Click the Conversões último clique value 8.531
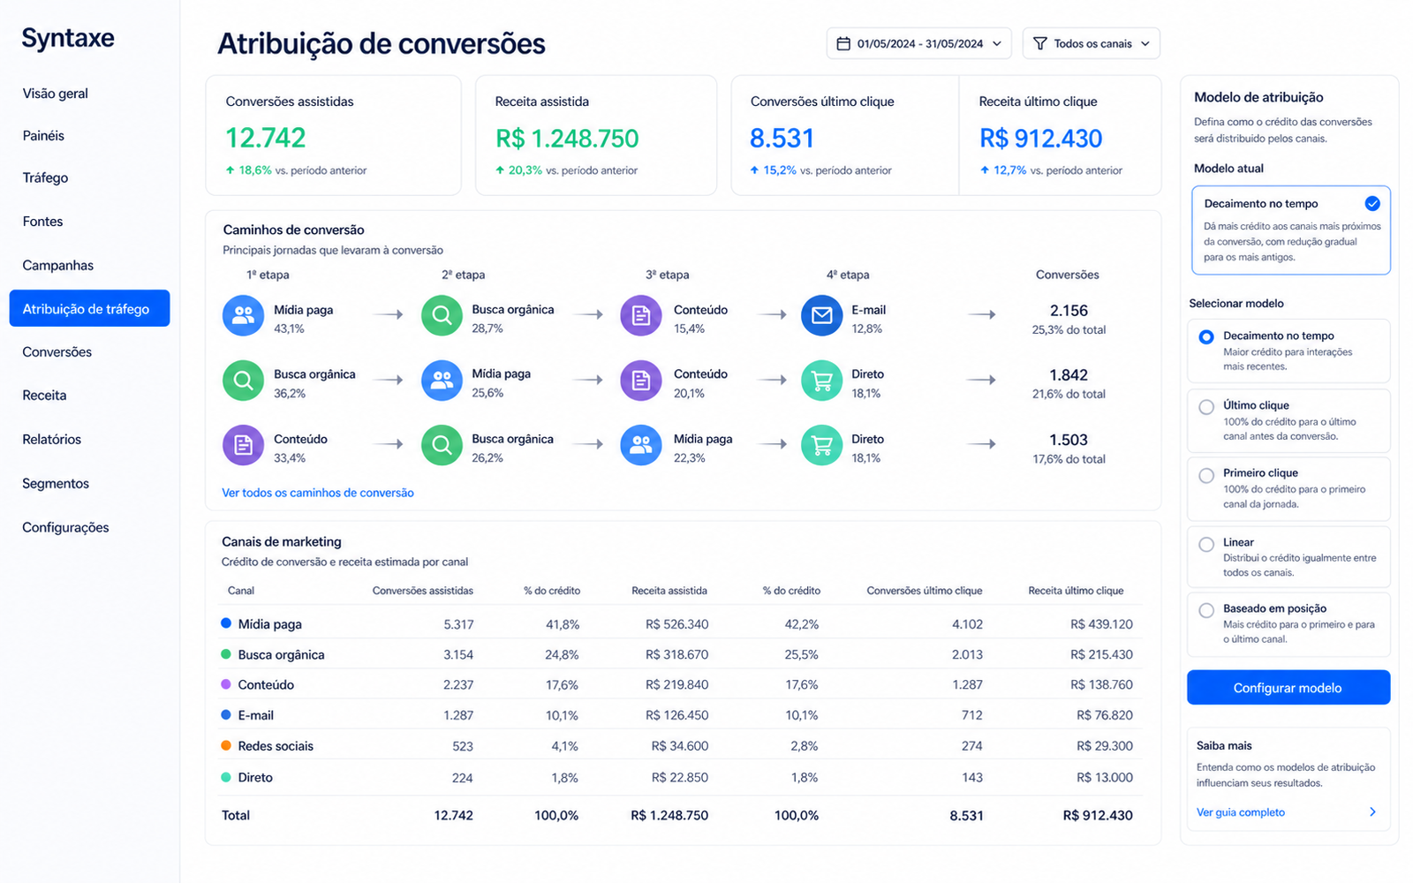This screenshot has width=1413, height=883. coord(782,139)
